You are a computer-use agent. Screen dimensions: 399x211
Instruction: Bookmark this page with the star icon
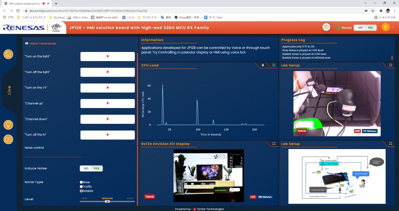tap(373, 10)
